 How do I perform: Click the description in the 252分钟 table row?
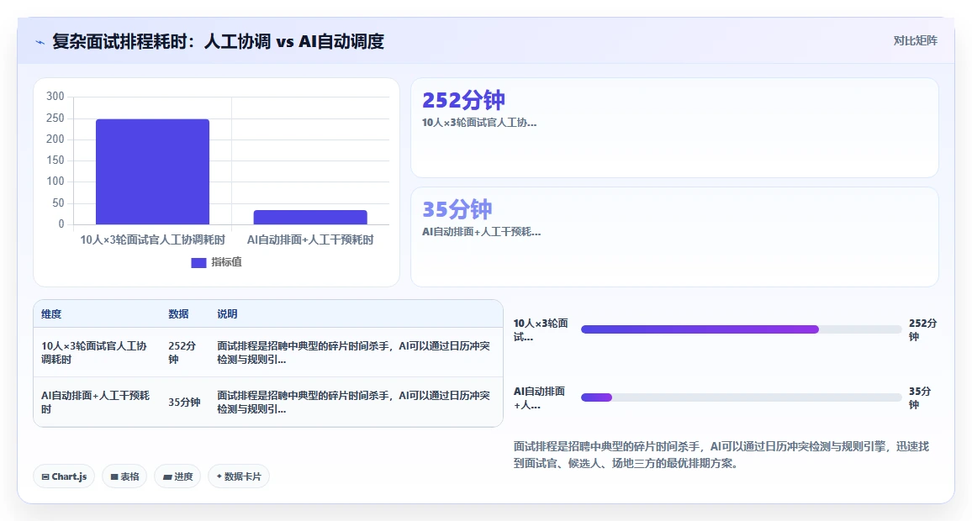[x=353, y=352]
